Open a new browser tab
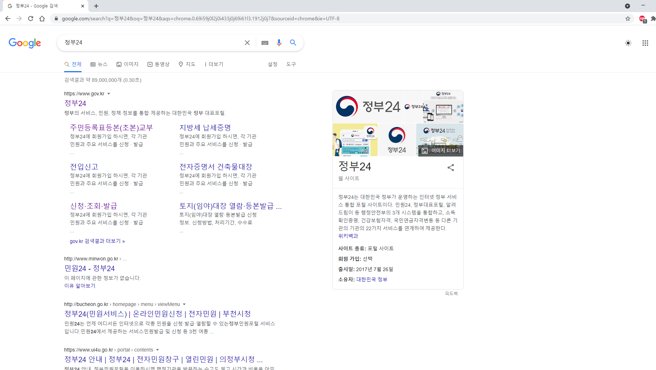Image resolution: width=656 pixels, height=370 pixels. (96, 6)
